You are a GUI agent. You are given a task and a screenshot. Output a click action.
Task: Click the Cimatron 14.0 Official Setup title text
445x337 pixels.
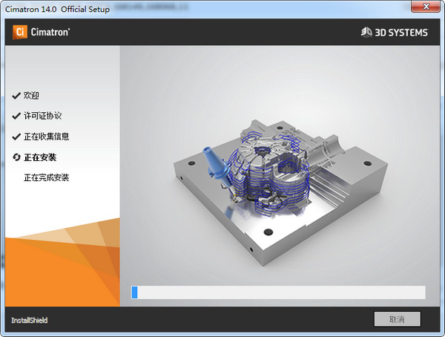[x=57, y=9]
